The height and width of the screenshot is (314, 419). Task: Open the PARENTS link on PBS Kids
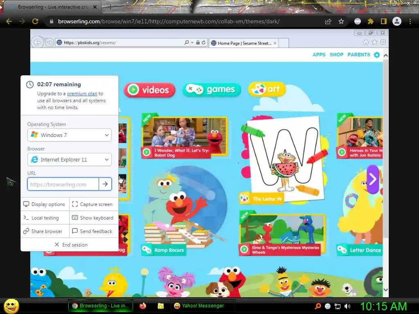(358, 54)
